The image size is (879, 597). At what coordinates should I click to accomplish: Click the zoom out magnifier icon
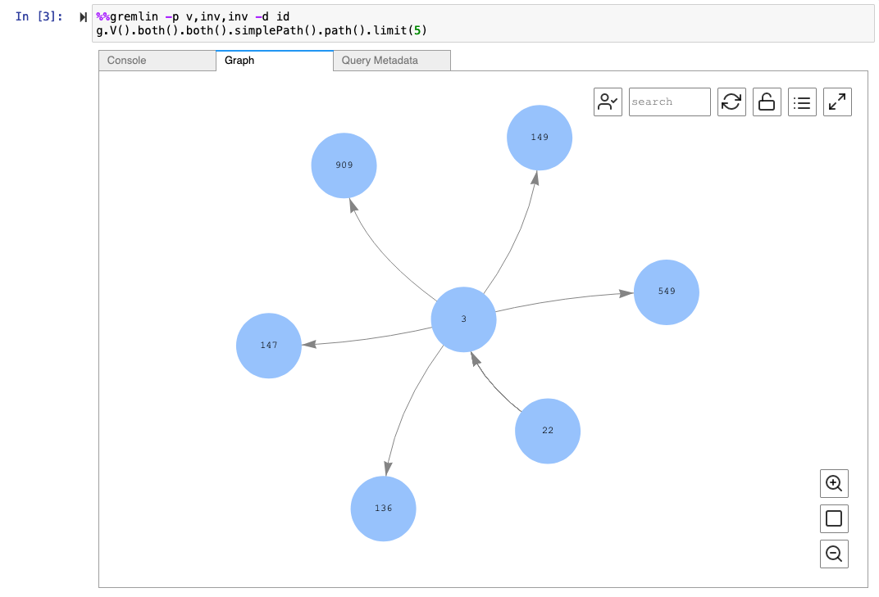tap(834, 554)
